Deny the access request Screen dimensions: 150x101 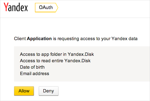(48, 91)
